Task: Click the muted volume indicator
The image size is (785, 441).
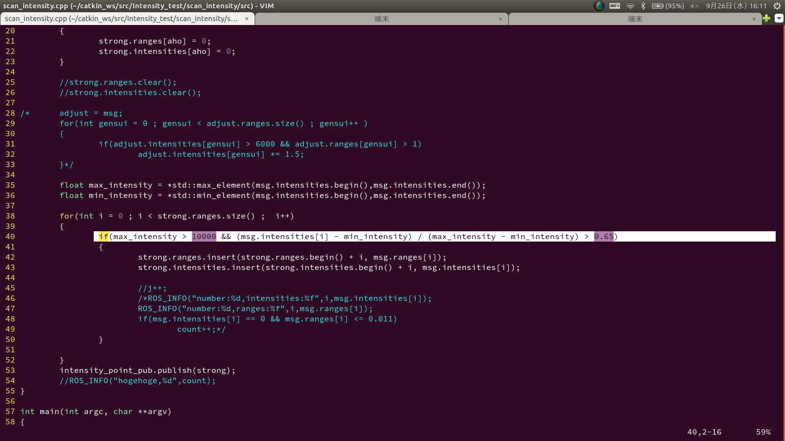Action: (693, 6)
